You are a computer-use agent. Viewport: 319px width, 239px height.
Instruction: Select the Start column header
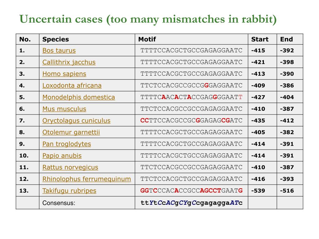click(260, 39)
